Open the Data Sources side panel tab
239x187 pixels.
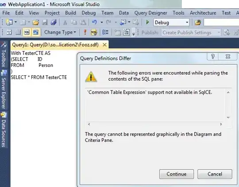coord(4,130)
